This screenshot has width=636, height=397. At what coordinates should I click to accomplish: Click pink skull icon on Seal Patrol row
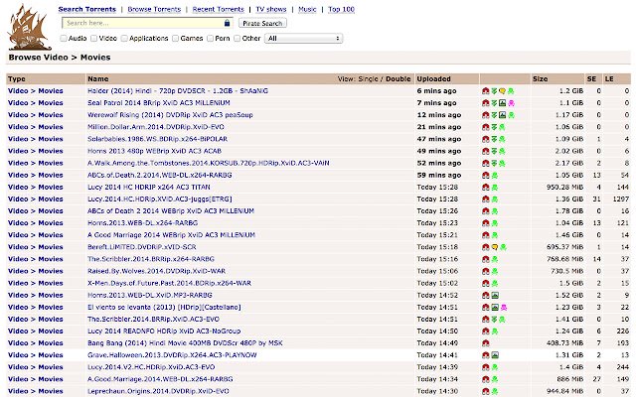(x=511, y=103)
